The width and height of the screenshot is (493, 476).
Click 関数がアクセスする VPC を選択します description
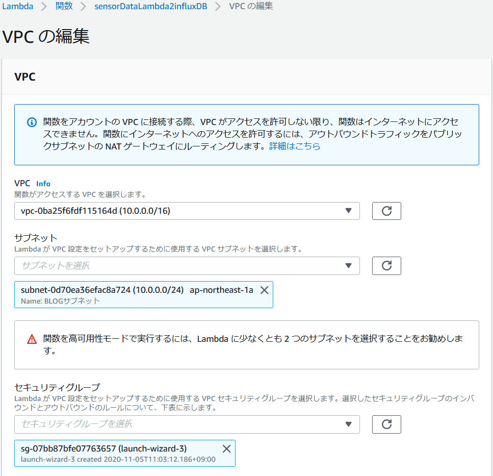(x=81, y=194)
